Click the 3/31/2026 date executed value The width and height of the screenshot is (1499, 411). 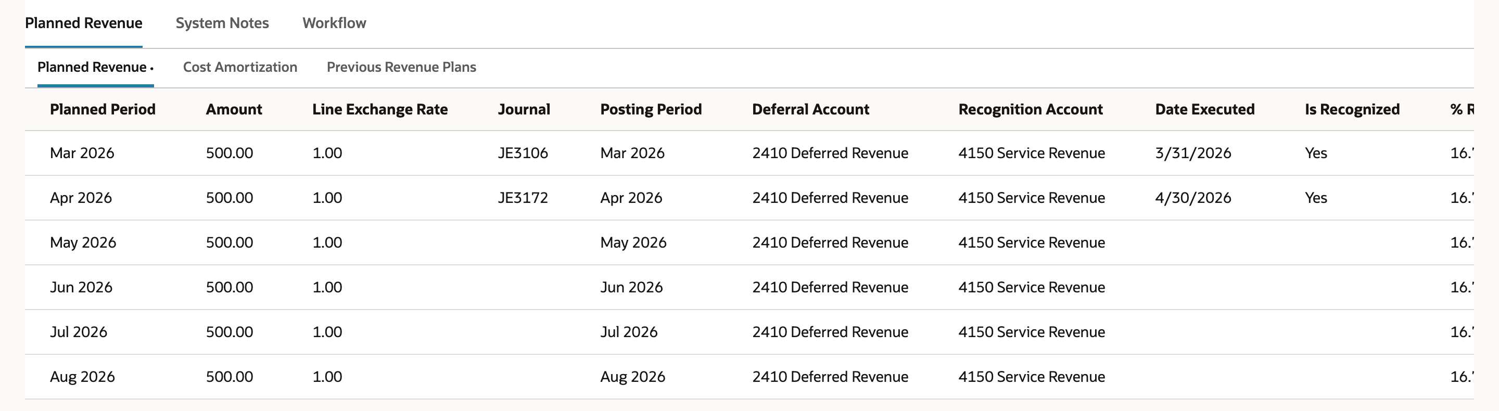pyautogui.click(x=1193, y=153)
